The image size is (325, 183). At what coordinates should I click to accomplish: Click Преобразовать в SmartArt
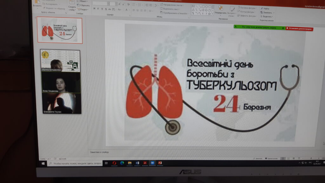click(x=174, y=13)
